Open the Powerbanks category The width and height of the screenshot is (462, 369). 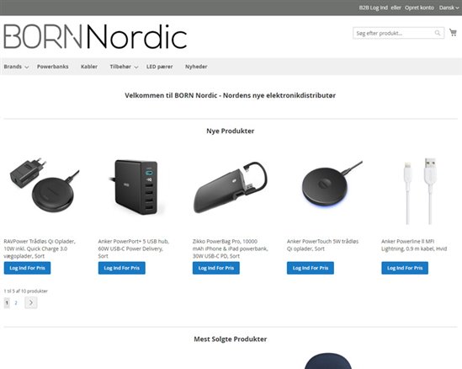53,67
